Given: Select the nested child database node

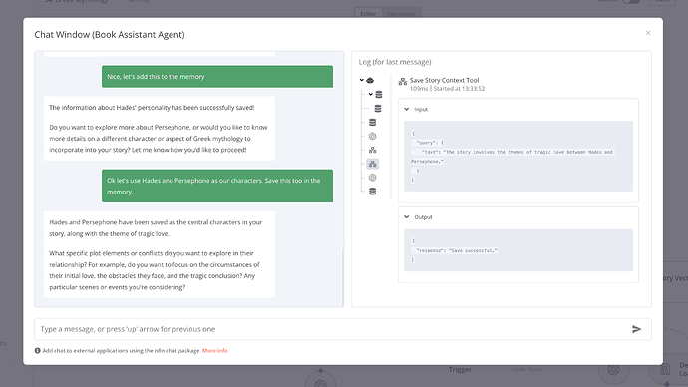Looking at the screenshot, I should pyautogui.click(x=377, y=109).
